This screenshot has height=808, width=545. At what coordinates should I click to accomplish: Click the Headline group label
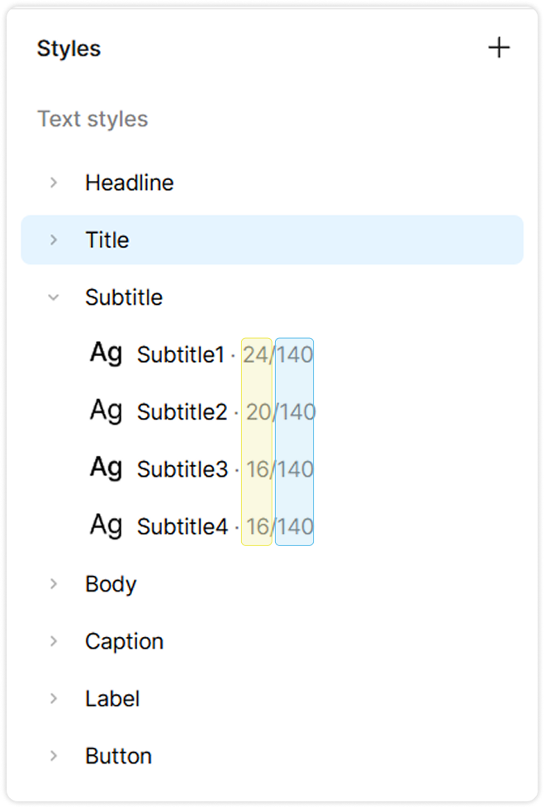[130, 183]
